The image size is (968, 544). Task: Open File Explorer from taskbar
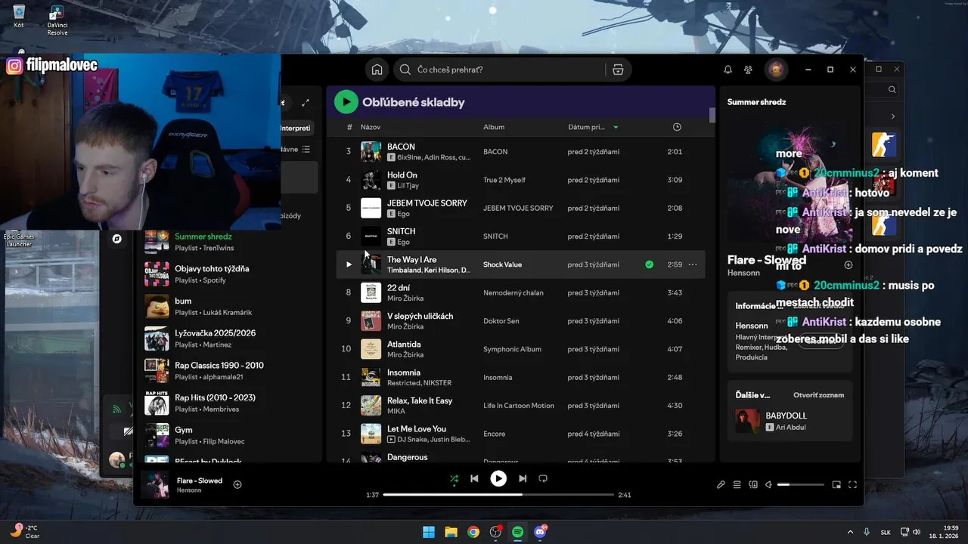click(x=451, y=532)
